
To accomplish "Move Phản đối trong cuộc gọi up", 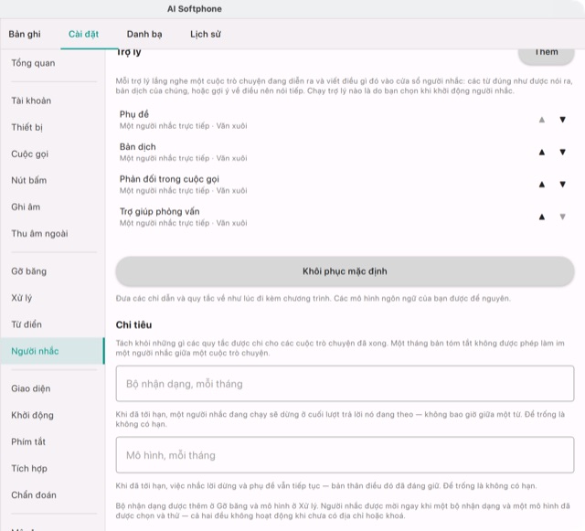I will pos(542,185).
